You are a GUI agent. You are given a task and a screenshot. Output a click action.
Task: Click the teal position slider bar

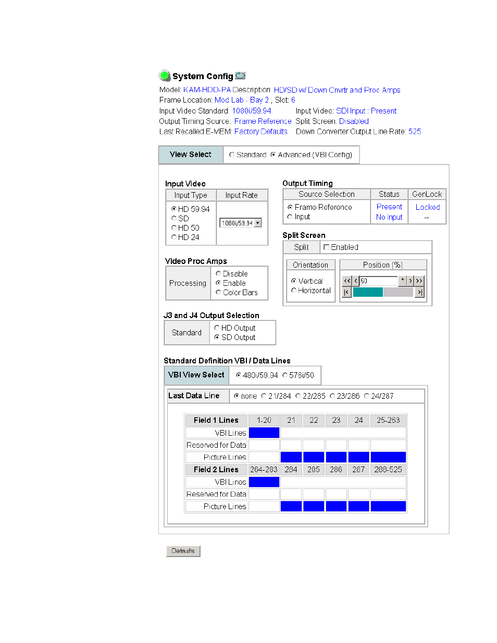coord(368,292)
